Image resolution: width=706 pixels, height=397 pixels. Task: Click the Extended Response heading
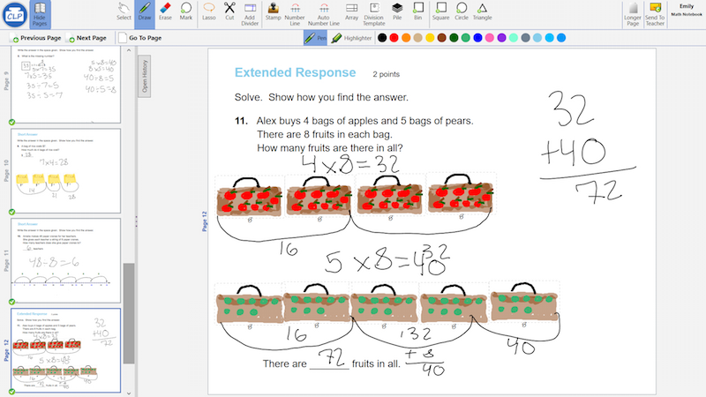click(296, 72)
